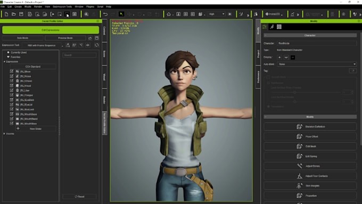Open the checkerboard texture tab icon
Image resolution: width=362 pixels, height=204 pixels.
[x=279, y=27]
